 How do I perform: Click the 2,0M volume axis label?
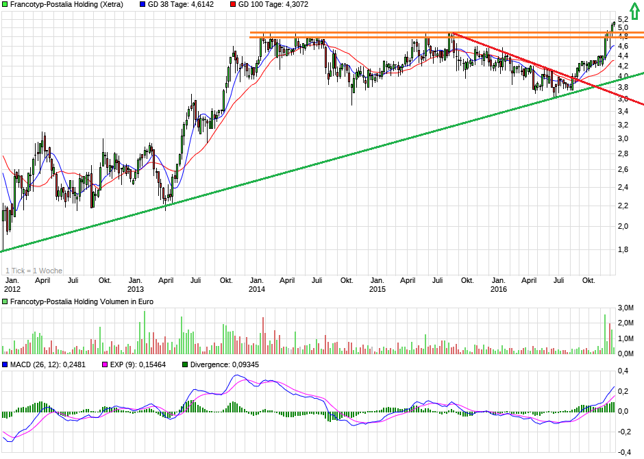tap(626, 323)
